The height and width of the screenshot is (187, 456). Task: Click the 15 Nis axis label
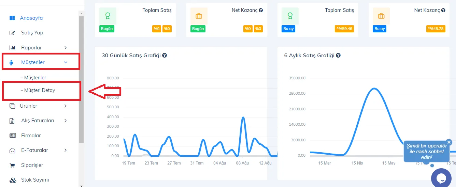[x=357, y=163]
